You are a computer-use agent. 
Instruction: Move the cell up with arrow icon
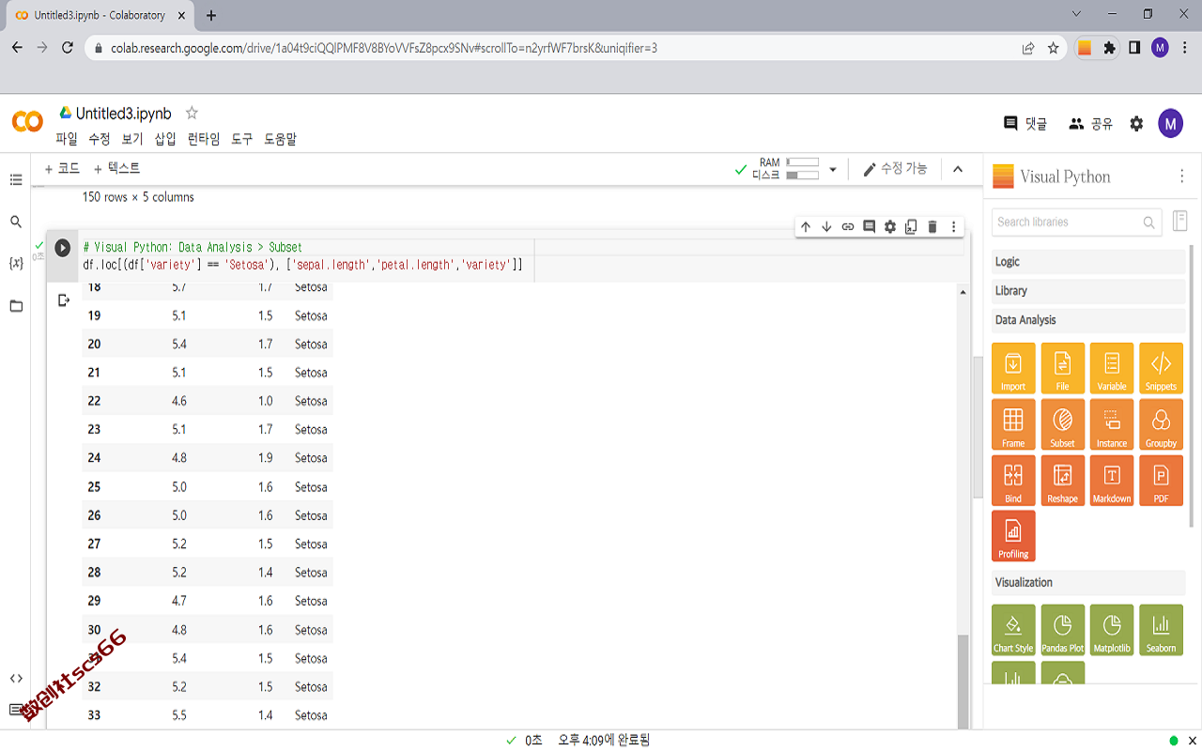point(805,227)
